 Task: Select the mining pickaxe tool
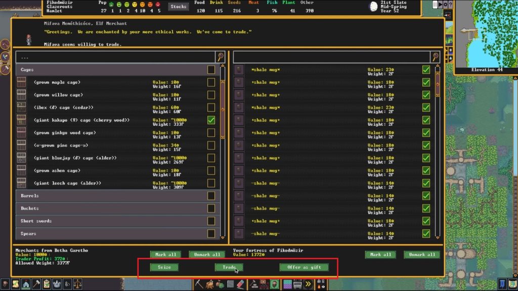pos(199,284)
